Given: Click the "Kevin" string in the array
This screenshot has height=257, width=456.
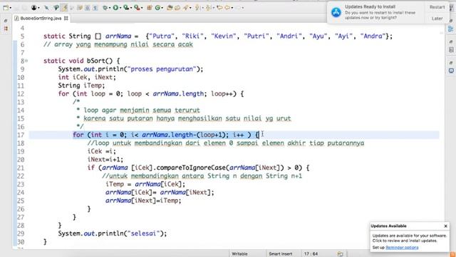Looking at the screenshot, I should tap(224, 36).
